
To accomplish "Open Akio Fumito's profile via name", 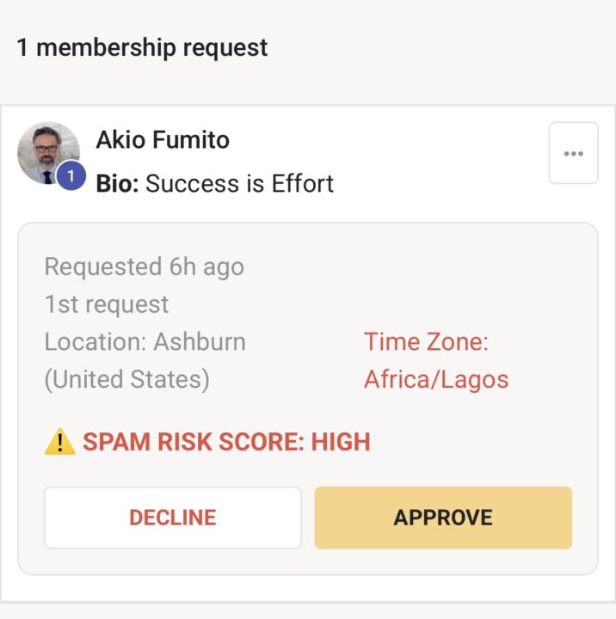I will point(163,140).
